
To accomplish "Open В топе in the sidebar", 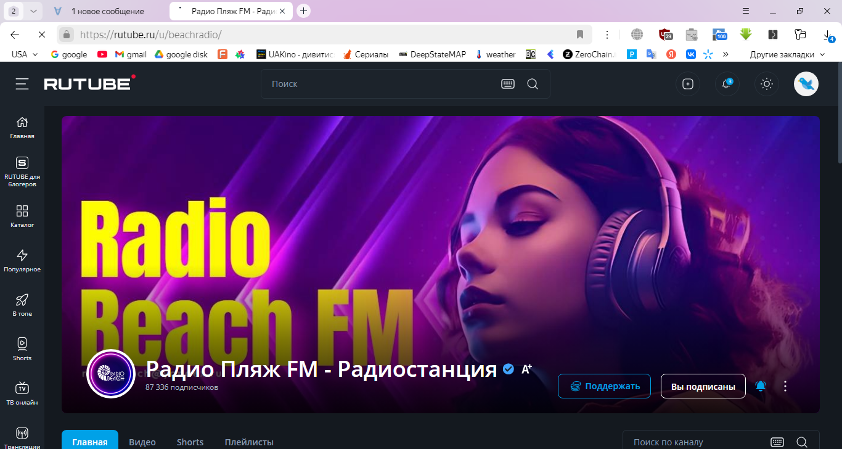I will point(22,305).
